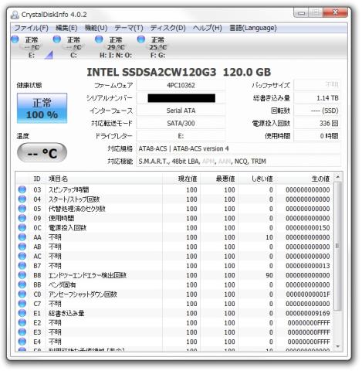Open the ファイル(F) menu
Viewport: 362px width, 371px height.
click(x=31, y=28)
